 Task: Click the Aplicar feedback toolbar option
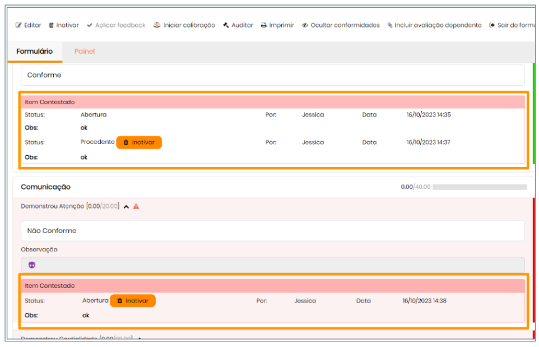[x=116, y=25]
